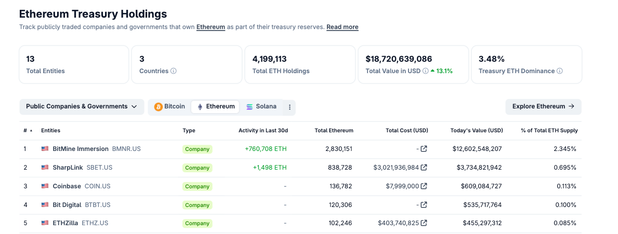
Task: Switch to the Bitcoin tab
Action: pyautogui.click(x=169, y=106)
